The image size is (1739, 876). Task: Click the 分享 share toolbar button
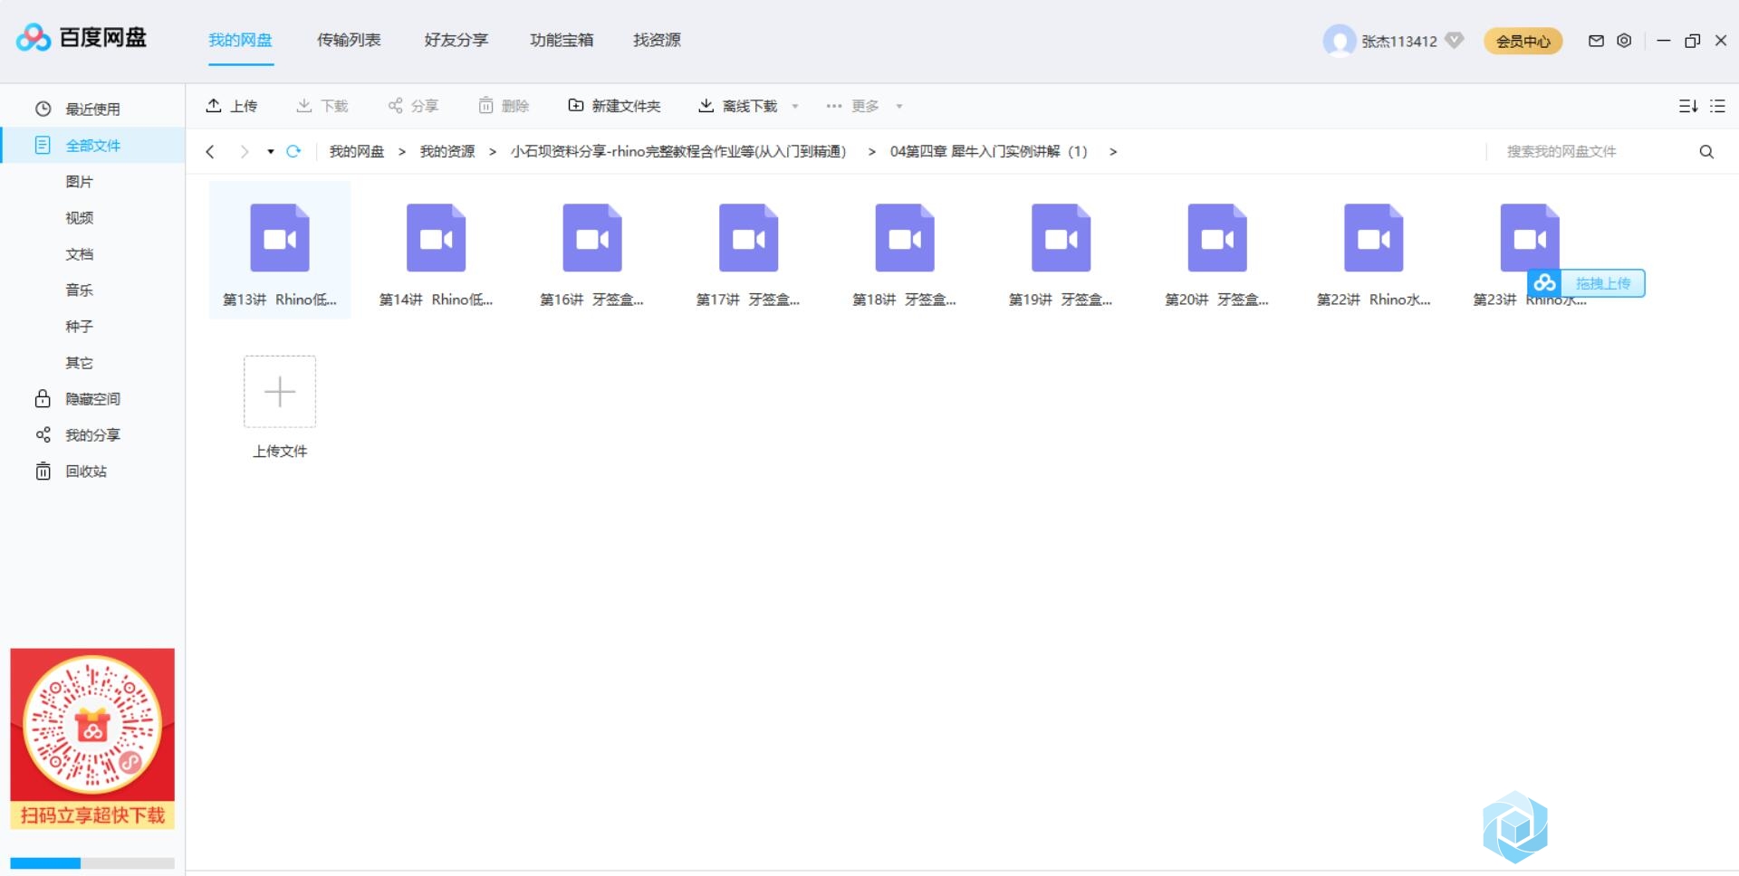tap(413, 106)
